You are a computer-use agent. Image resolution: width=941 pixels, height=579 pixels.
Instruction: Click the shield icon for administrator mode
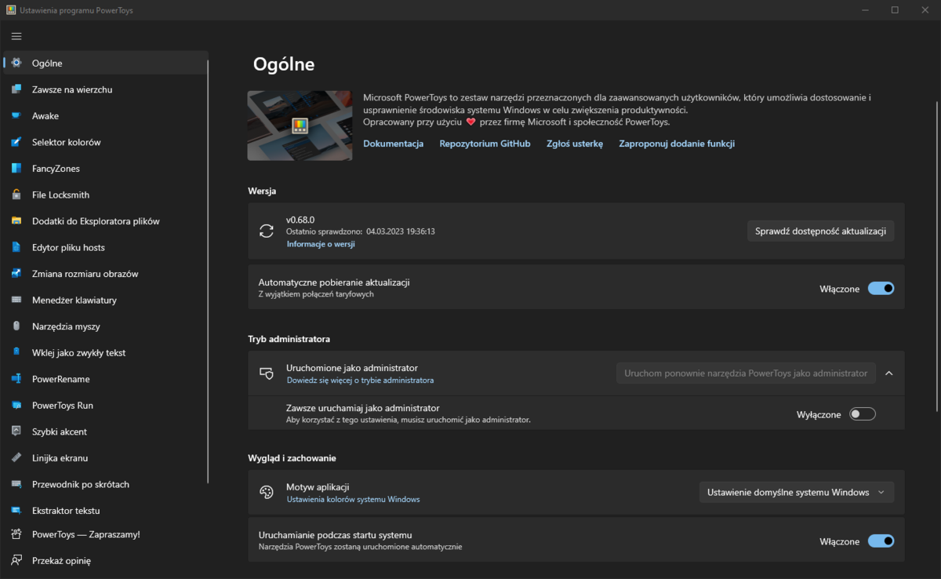pyautogui.click(x=267, y=373)
